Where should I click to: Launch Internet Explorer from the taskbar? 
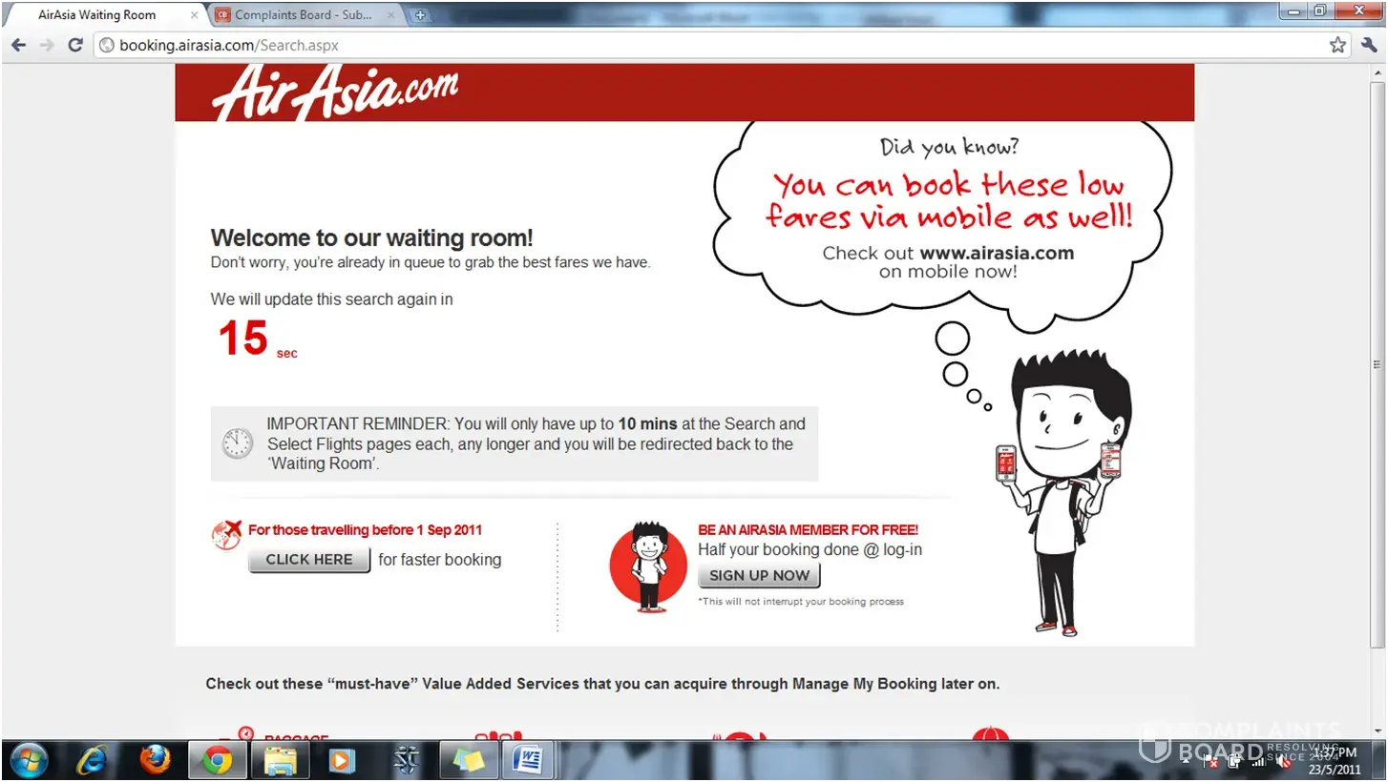point(92,760)
